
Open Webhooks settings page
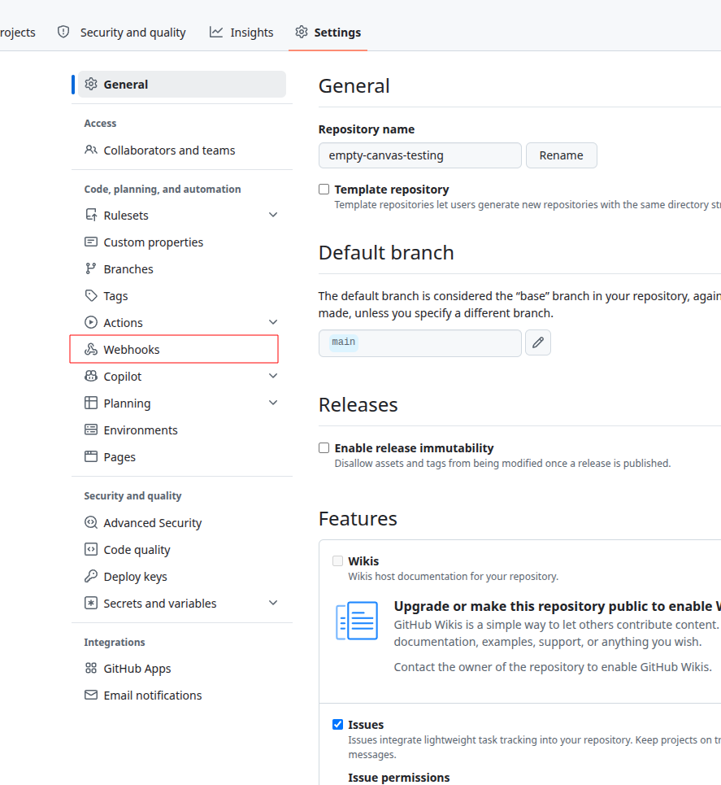174,350
